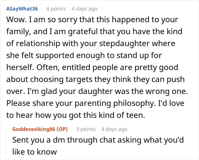Open the timestamp on ASayWhat36's comment
This screenshot has width=199, height=160.
pos(84,9)
